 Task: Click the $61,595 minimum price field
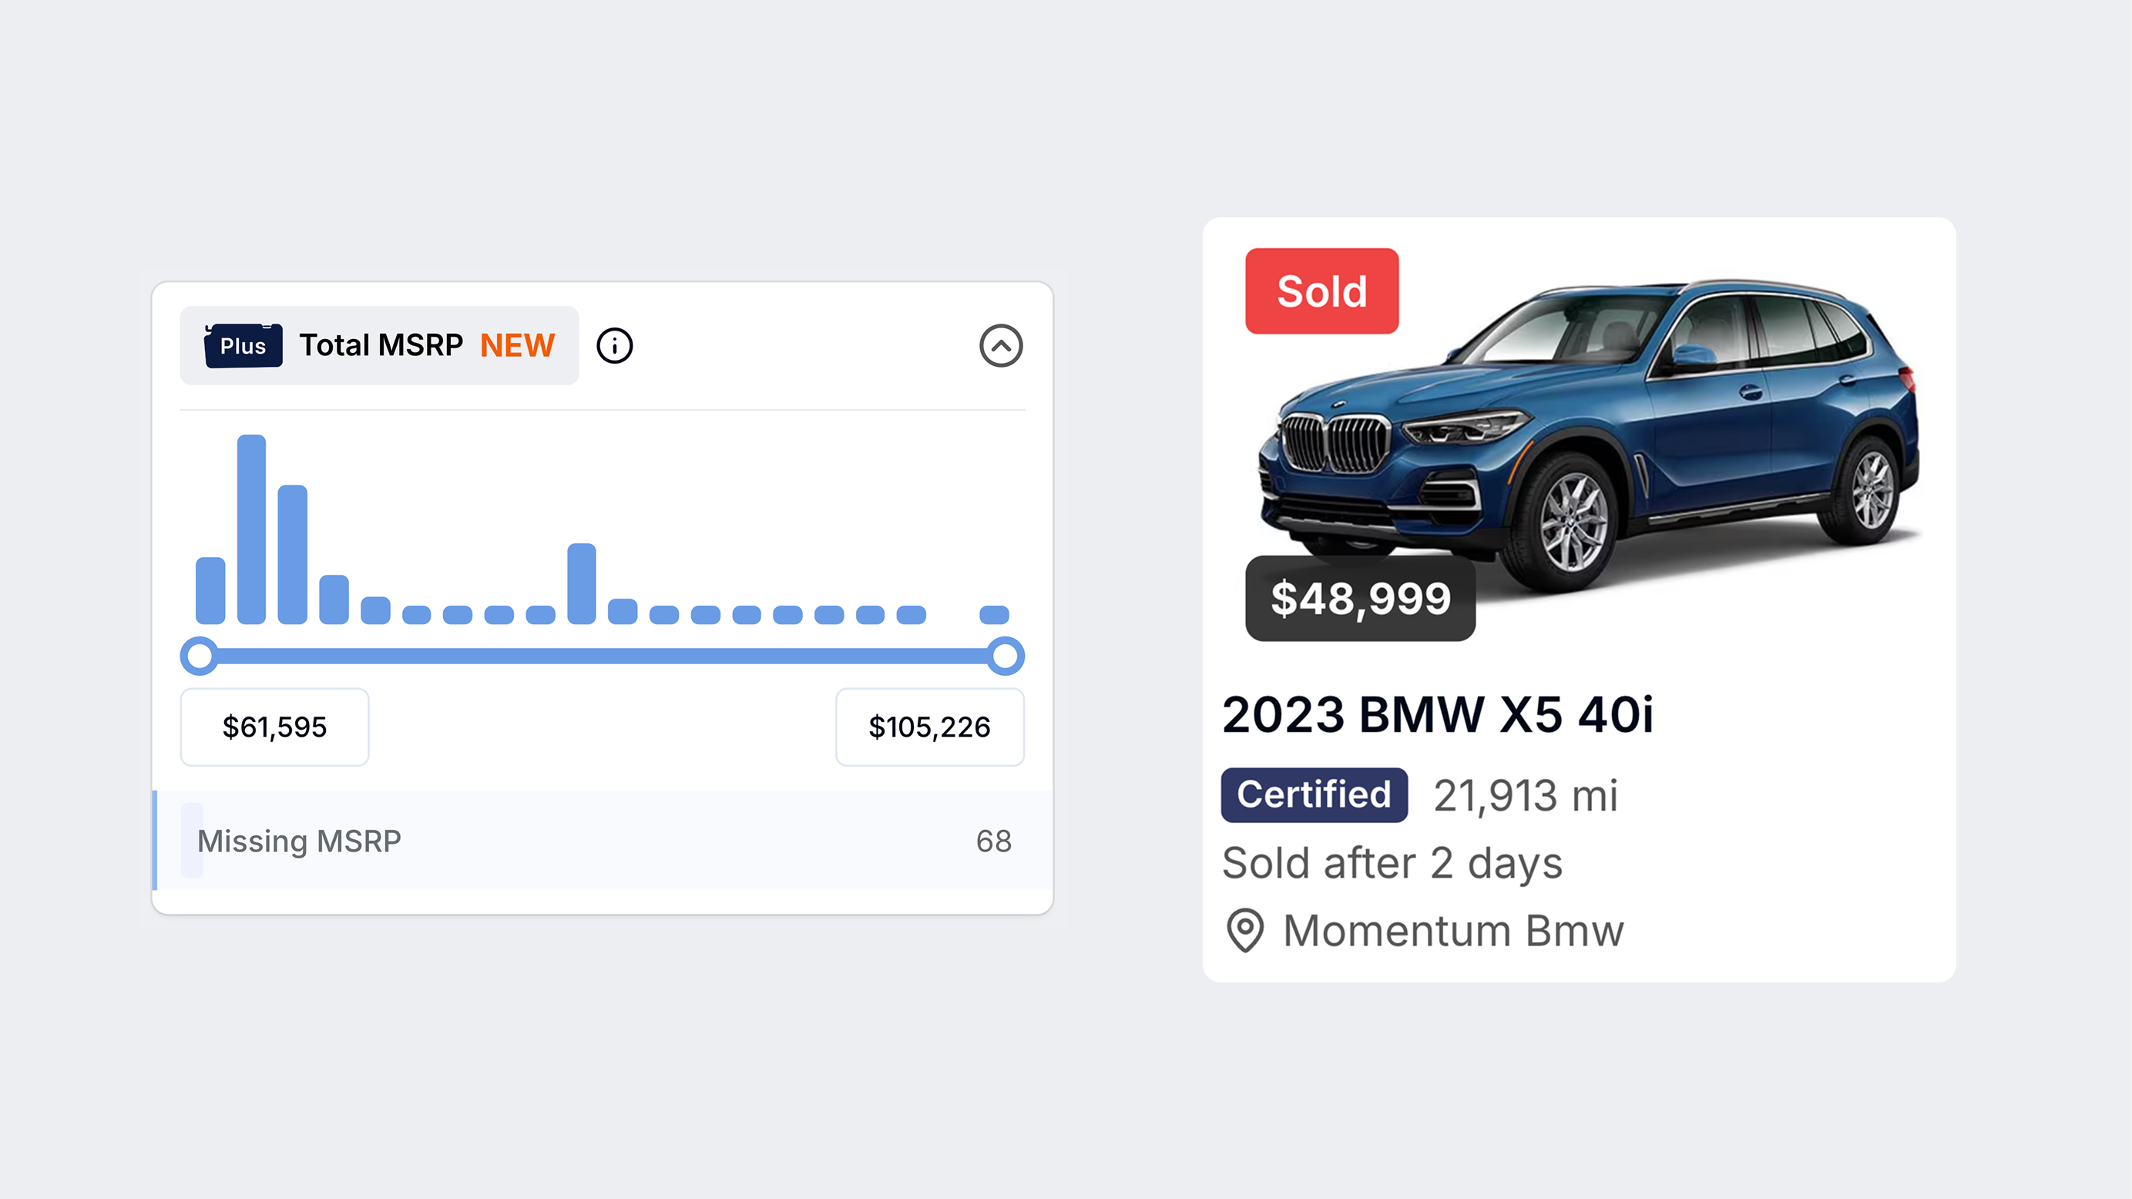(x=275, y=727)
